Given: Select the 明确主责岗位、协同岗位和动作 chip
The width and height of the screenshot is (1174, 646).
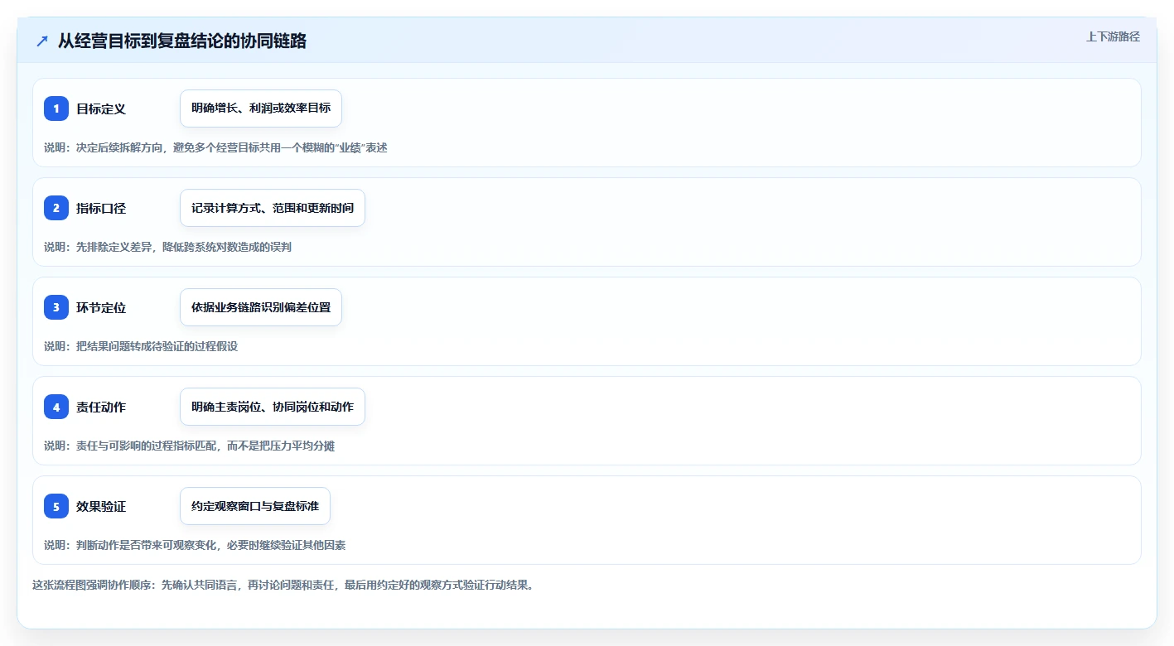Looking at the screenshot, I should point(273,407).
